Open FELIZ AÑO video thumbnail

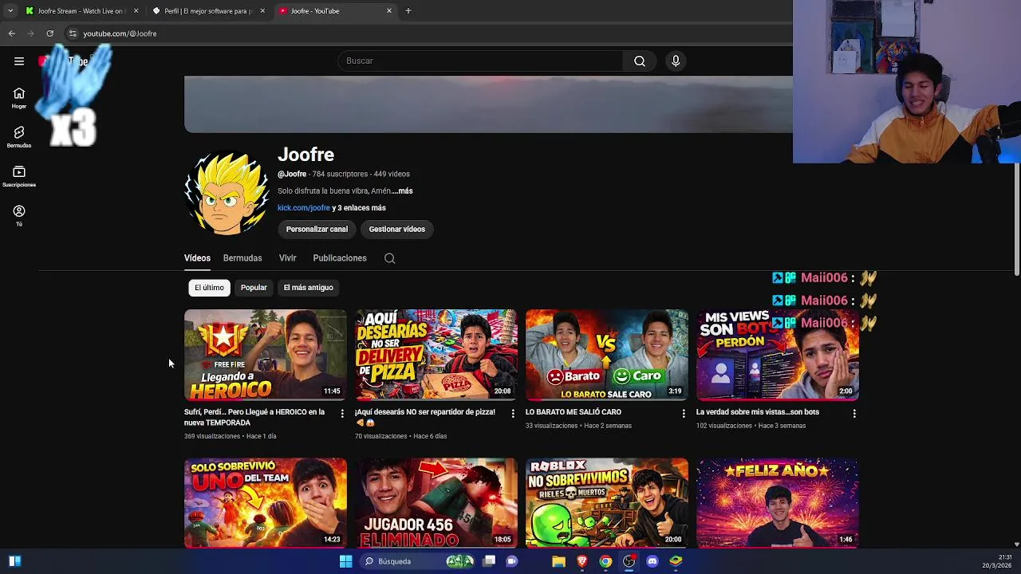778,503
